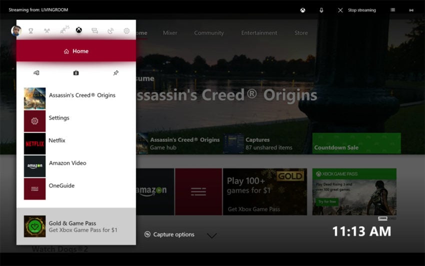Open the System gear tab in guide

point(126,31)
